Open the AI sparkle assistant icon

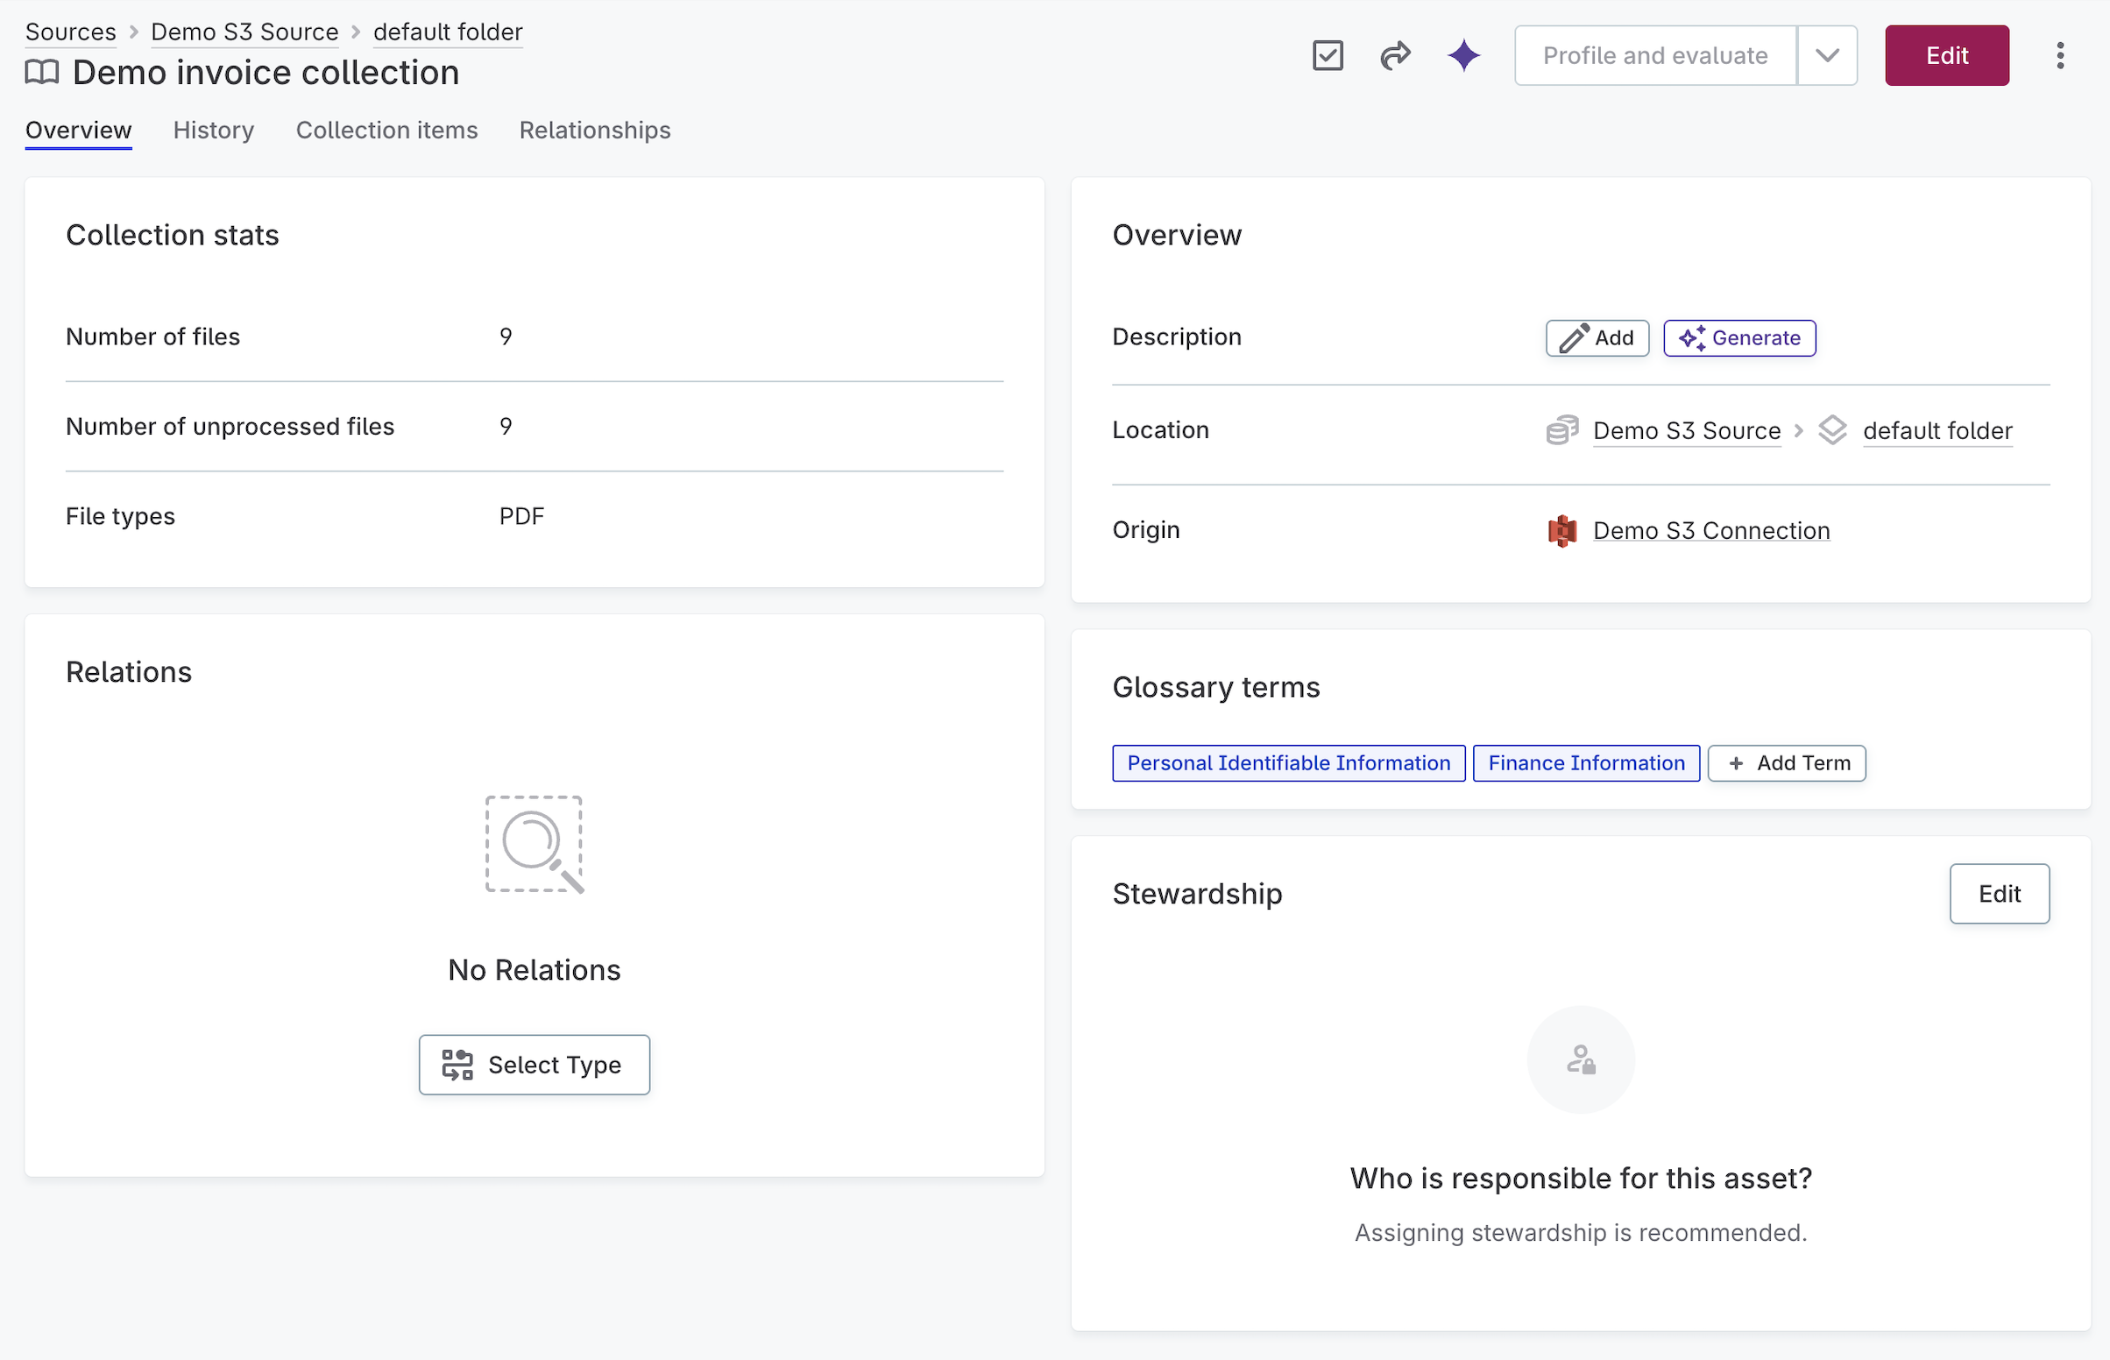coord(1462,55)
